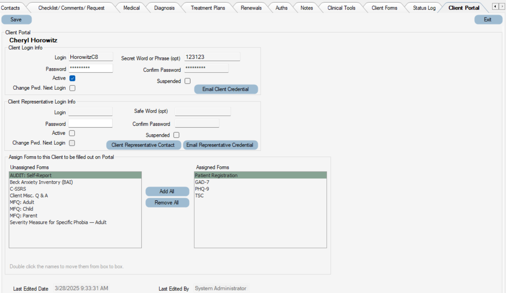Exit the Client Portal screen

pyautogui.click(x=488, y=19)
